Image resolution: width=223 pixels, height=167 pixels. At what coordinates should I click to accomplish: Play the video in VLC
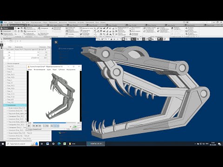click(x=29, y=126)
